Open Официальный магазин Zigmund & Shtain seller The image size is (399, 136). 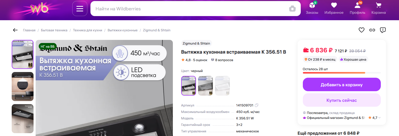(334, 118)
